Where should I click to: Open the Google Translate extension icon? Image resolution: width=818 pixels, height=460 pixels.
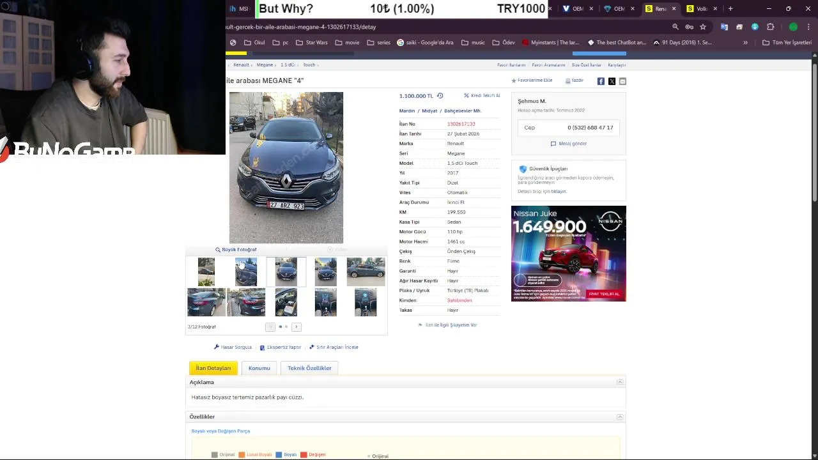724,27
